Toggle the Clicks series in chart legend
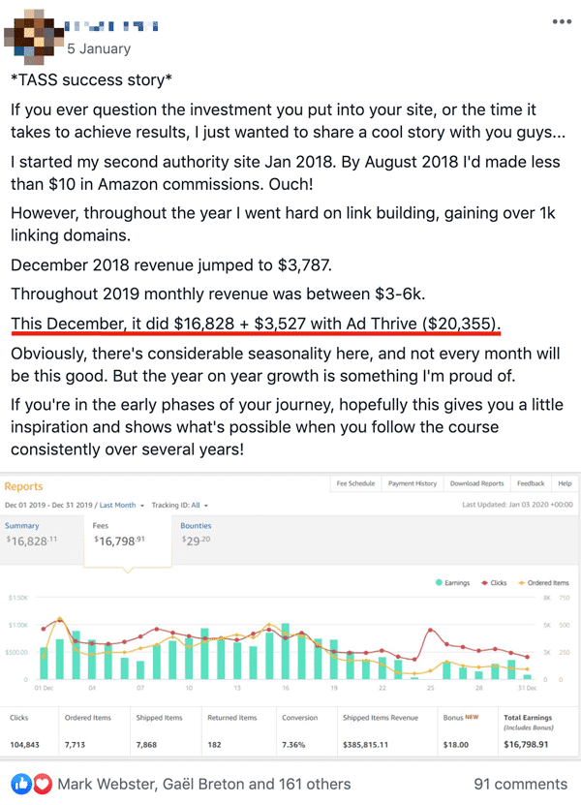This screenshot has width=581, height=805. coord(494,583)
